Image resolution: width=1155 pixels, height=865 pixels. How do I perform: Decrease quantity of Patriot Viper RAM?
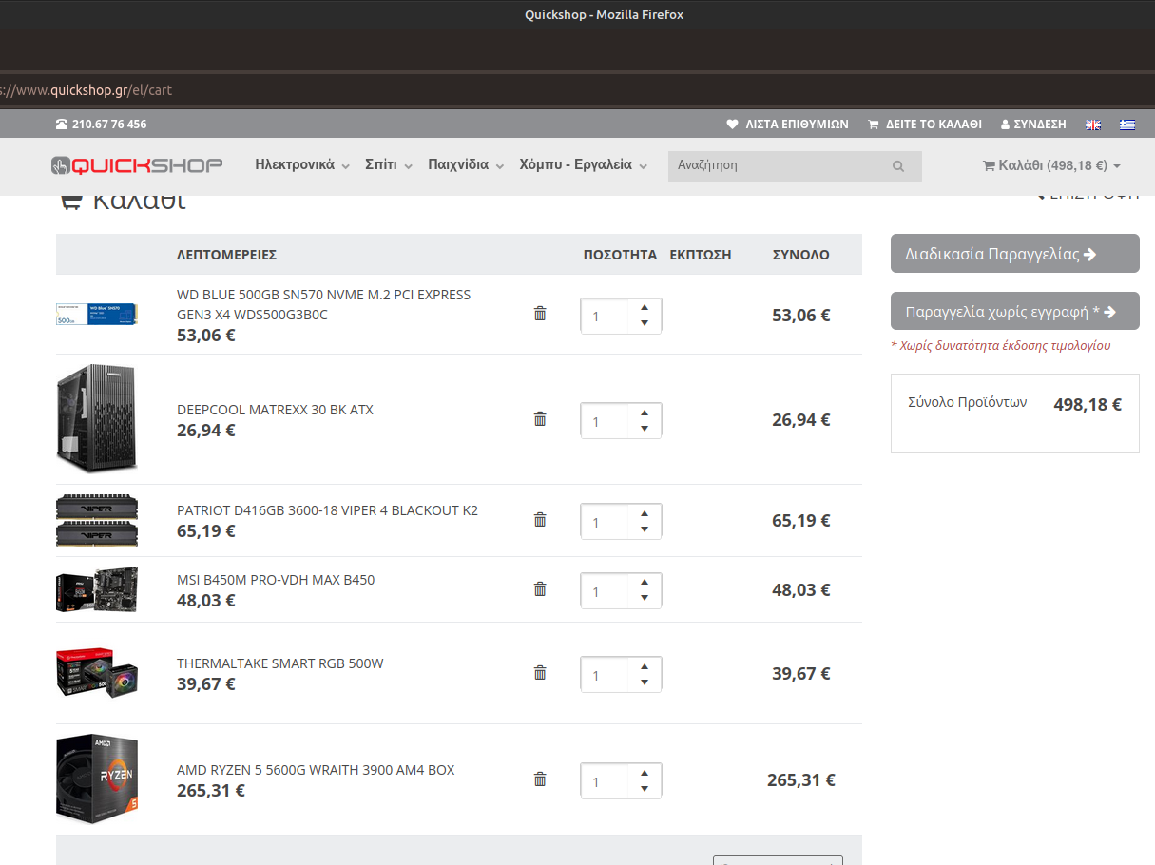click(645, 529)
